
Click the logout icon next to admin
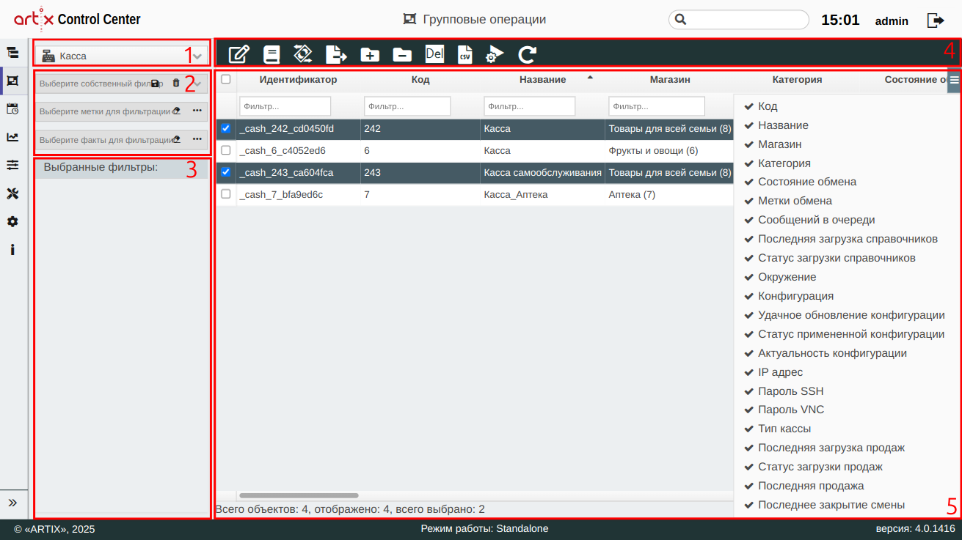click(x=936, y=21)
